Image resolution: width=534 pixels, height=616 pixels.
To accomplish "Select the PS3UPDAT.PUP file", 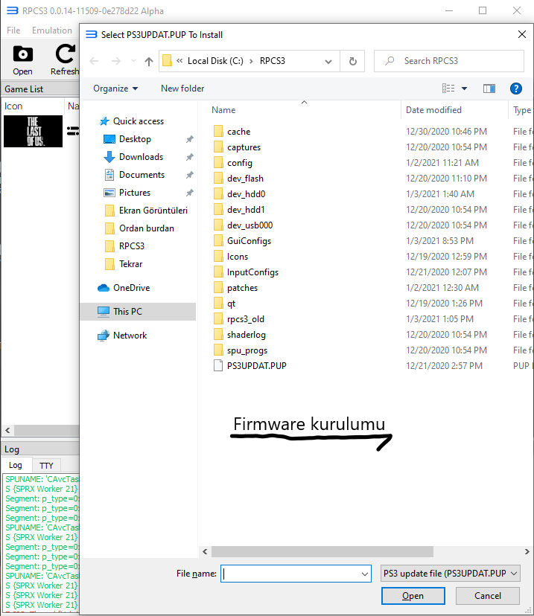I will pos(256,366).
